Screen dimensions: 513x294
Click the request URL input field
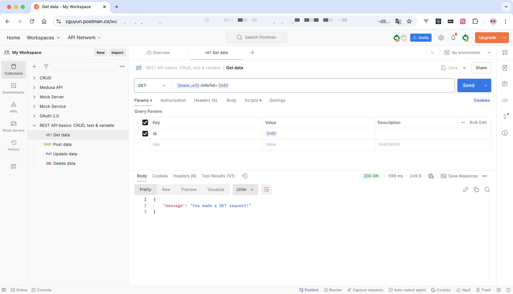click(x=313, y=85)
